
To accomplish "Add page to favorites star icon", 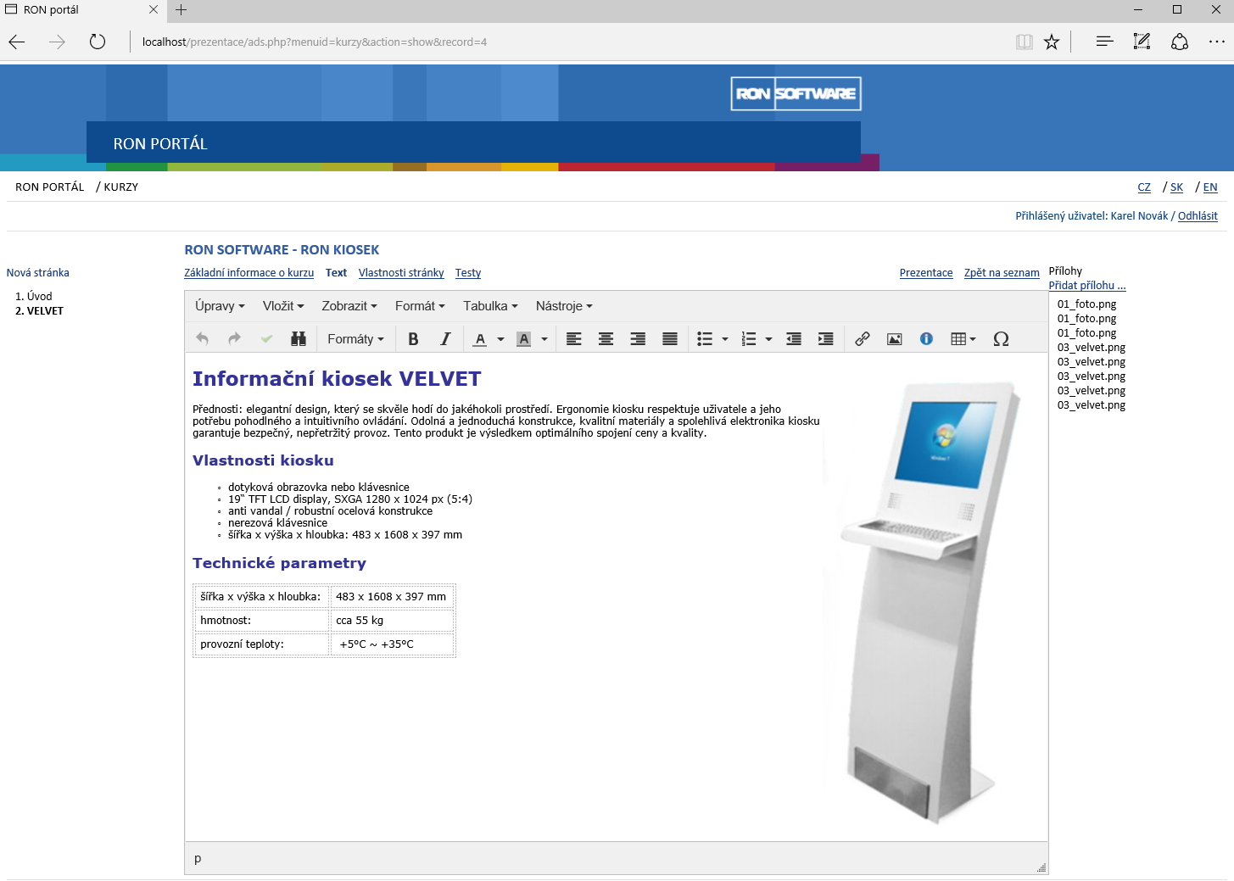I will (1052, 42).
